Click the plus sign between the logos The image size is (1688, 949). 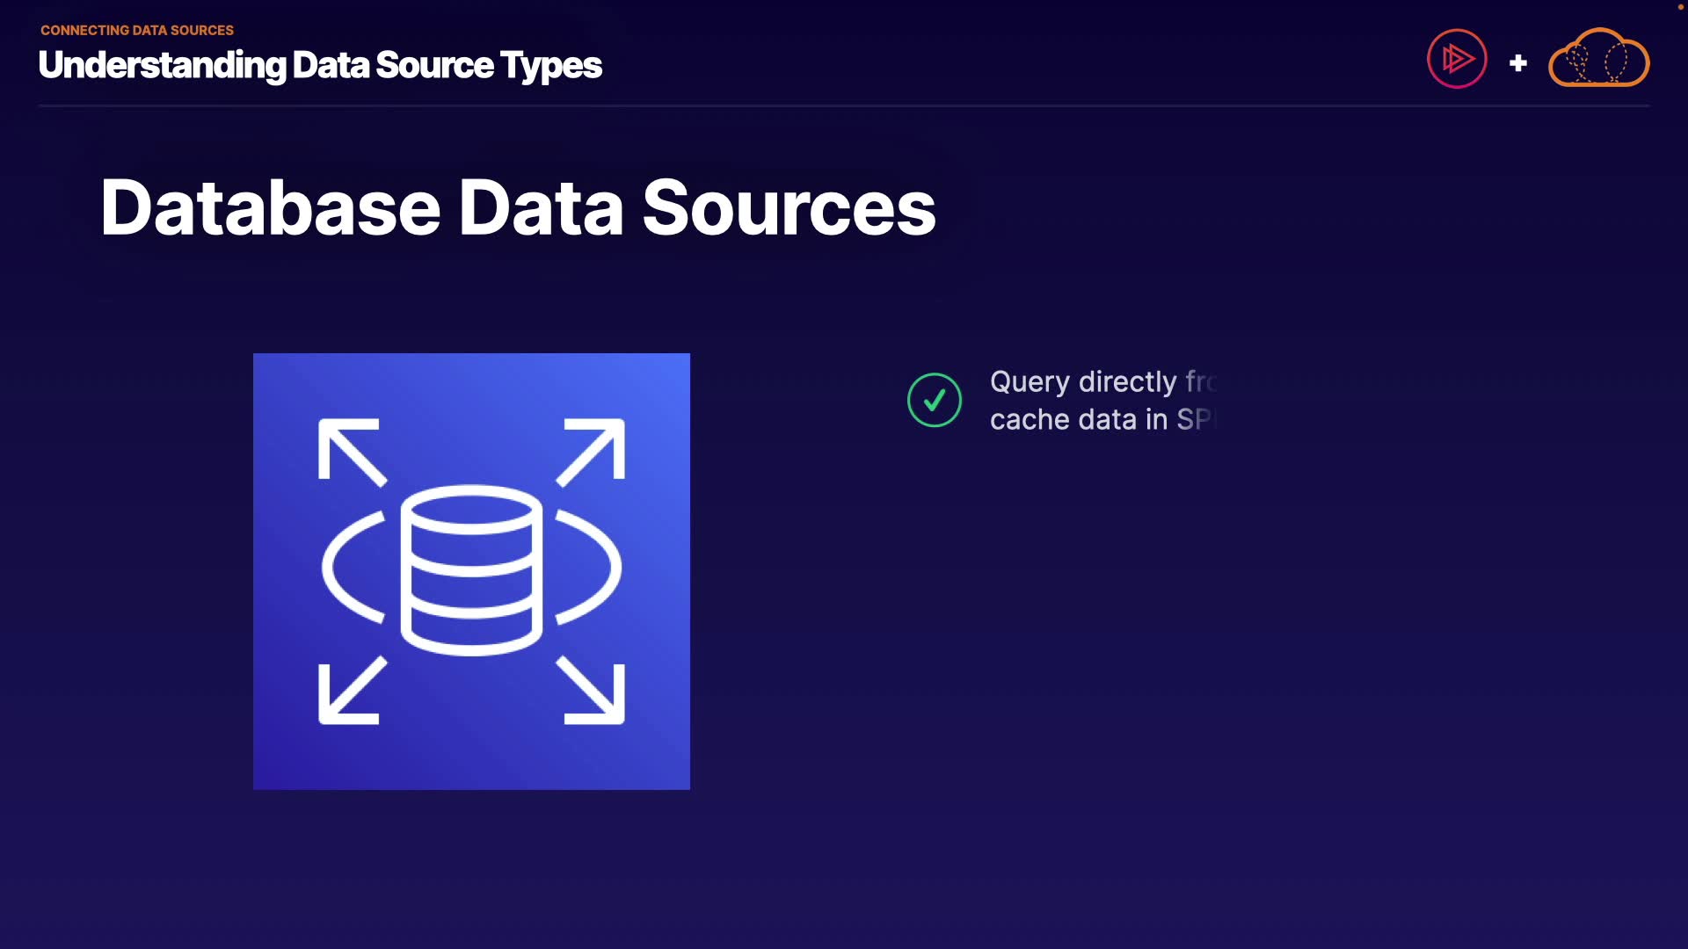1517,63
